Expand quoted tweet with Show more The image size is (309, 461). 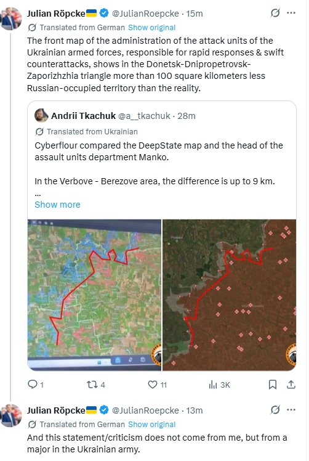pyautogui.click(x=57, y=205)
